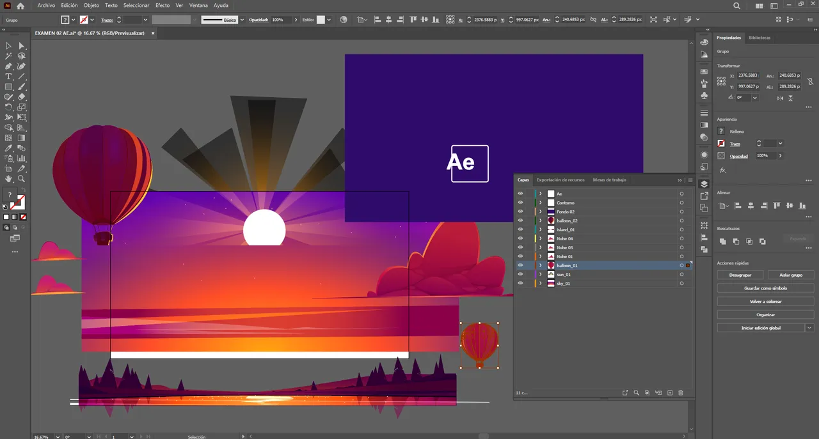
Task: Expand the Contorno layer contents
Action: [x=541, y=203]
